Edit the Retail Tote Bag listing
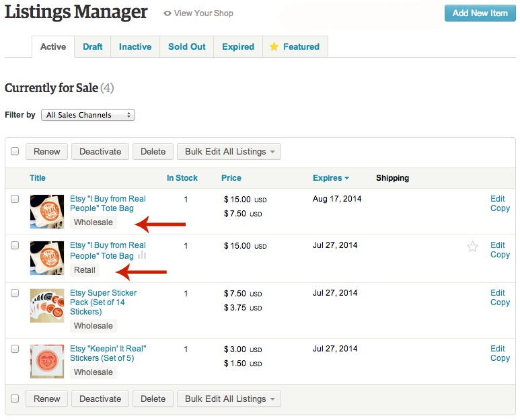This screenshot has height=420, width=520. click(497, 245)
